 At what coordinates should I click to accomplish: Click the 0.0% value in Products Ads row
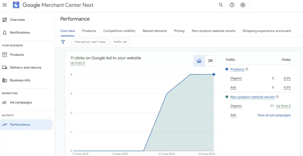(287, 87)
